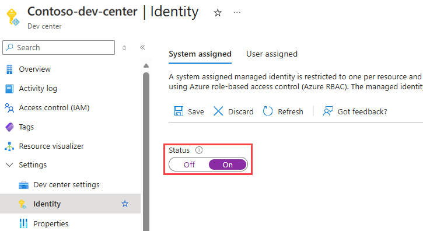Click inside the Search input field
This screenshot has width=423, height=231.
pos(58,47)
